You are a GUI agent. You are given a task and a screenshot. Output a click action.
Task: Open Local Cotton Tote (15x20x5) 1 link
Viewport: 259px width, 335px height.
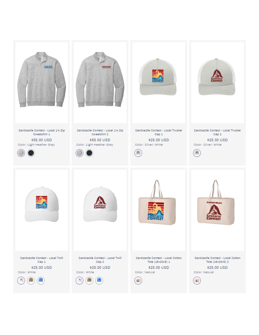tap(159, 260)
